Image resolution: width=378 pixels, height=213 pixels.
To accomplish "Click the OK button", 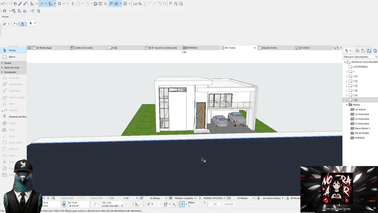I will 215,204.
